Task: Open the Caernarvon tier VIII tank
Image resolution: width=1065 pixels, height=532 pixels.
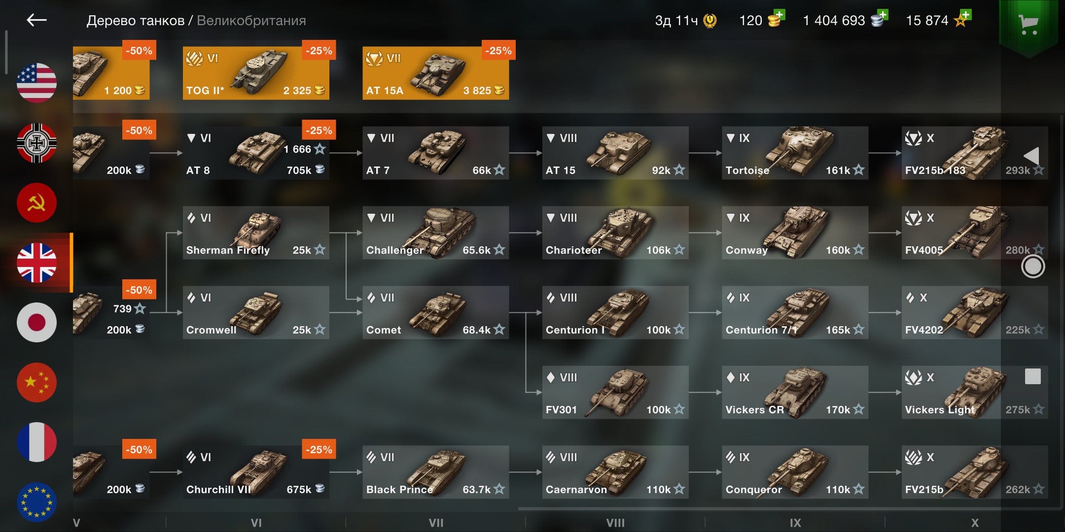Action: pos(615,472)
